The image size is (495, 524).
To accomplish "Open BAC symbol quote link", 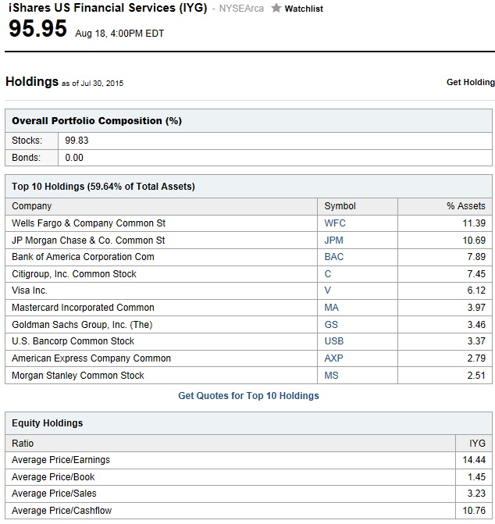I will (x=334, y=257).
